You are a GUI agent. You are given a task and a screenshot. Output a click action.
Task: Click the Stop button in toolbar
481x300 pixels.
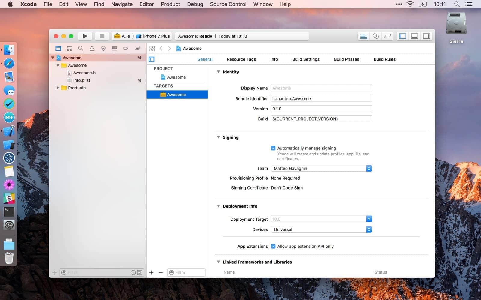click(102, 36)
